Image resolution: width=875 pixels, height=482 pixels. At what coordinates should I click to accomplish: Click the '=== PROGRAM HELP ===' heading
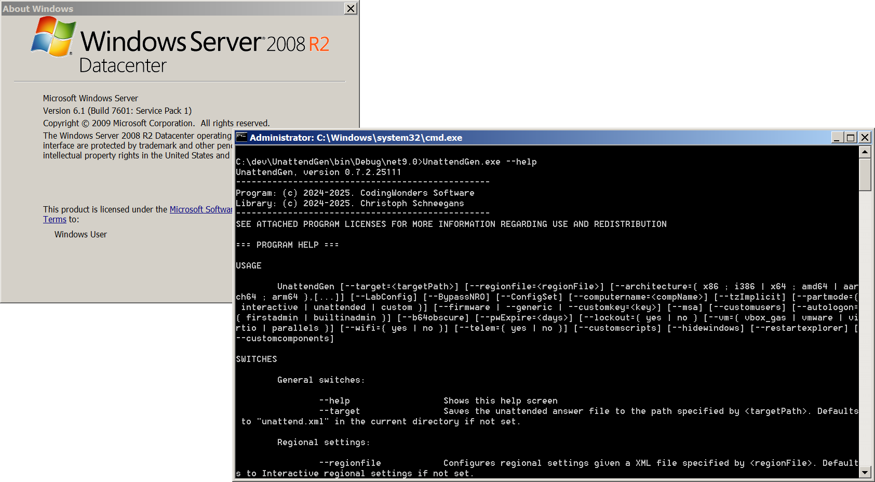tap(287, 245)
